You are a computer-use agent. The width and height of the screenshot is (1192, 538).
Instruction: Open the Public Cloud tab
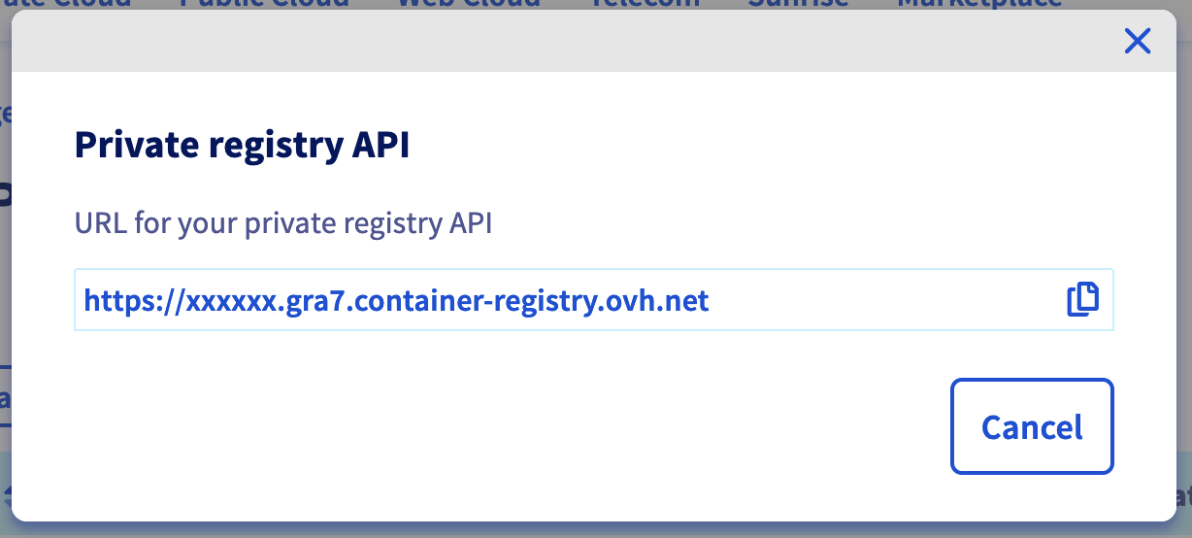[x=264, y=3]
